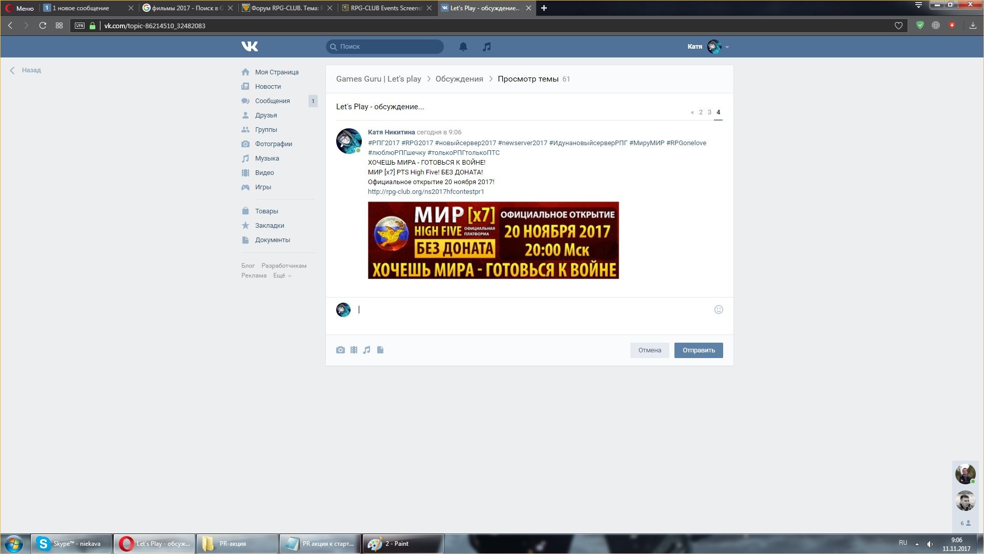The image size is (984, 554).
Task: Open the music note icon in header
Action: pos(487,47)
